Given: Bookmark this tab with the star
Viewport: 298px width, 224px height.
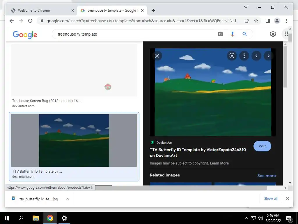Looking at the screenshot, I should [x=256, y=21].
